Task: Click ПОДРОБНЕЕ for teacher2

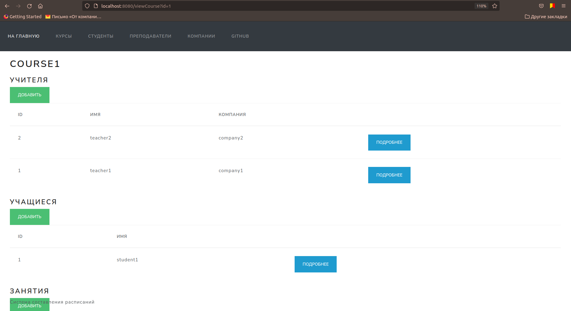Action: point(389,142)
